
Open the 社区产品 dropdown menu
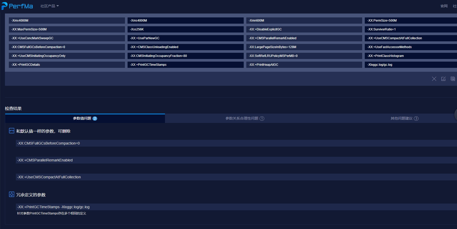pos(50,6)
